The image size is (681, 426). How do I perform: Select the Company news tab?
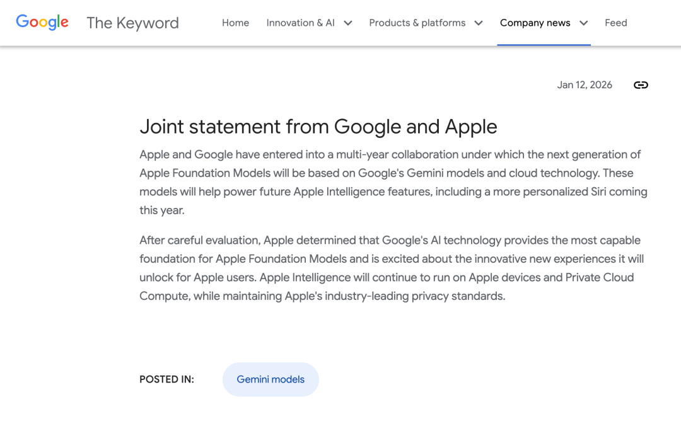[535, 23]
